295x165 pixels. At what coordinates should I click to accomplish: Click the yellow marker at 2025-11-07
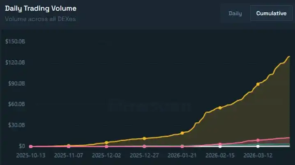69,145
